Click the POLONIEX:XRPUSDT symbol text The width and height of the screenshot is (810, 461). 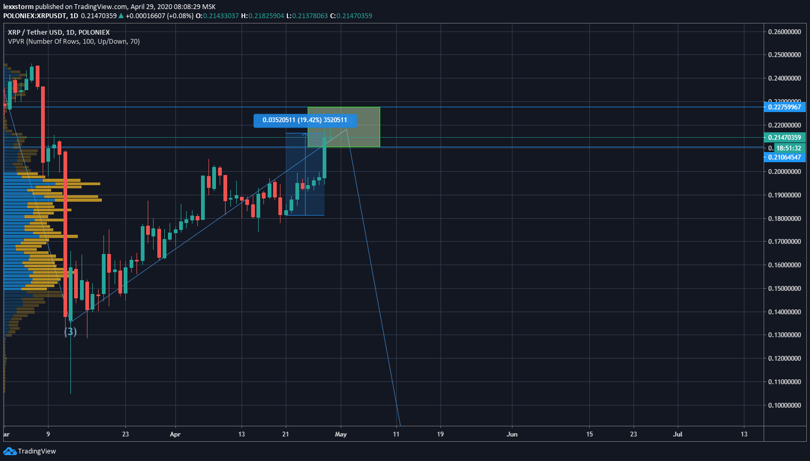point(35,16)
